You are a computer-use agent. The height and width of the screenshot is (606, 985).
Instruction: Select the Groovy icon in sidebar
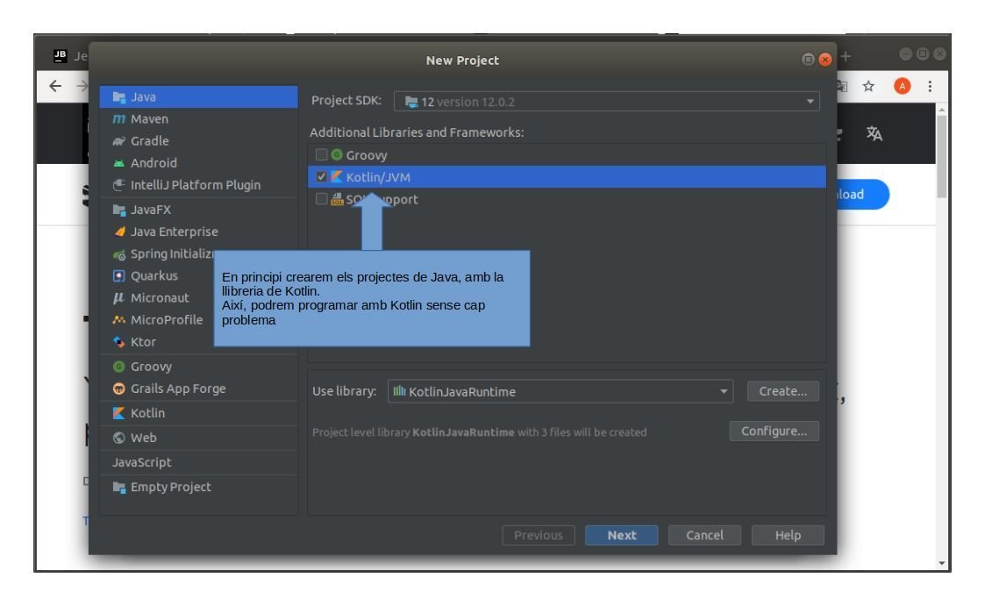point(118,366)
